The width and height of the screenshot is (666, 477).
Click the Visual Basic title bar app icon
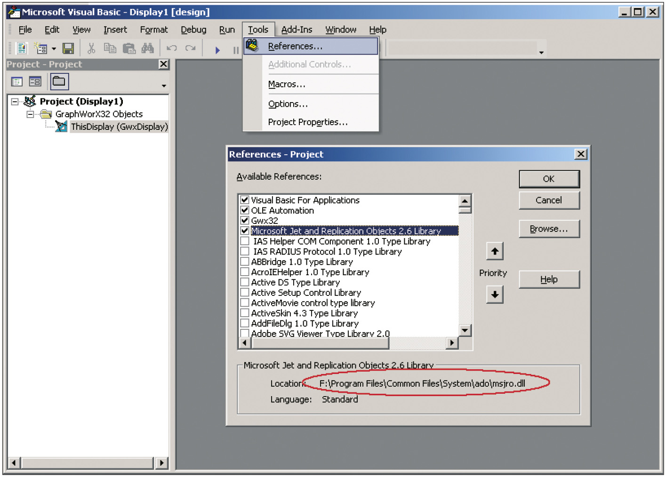coord(14,12)
